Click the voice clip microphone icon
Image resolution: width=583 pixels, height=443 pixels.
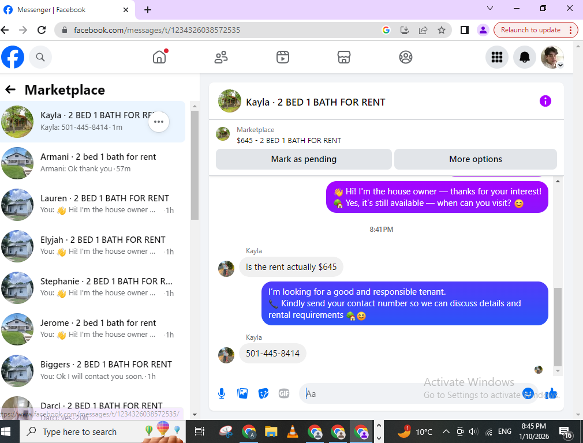[222, 393]
